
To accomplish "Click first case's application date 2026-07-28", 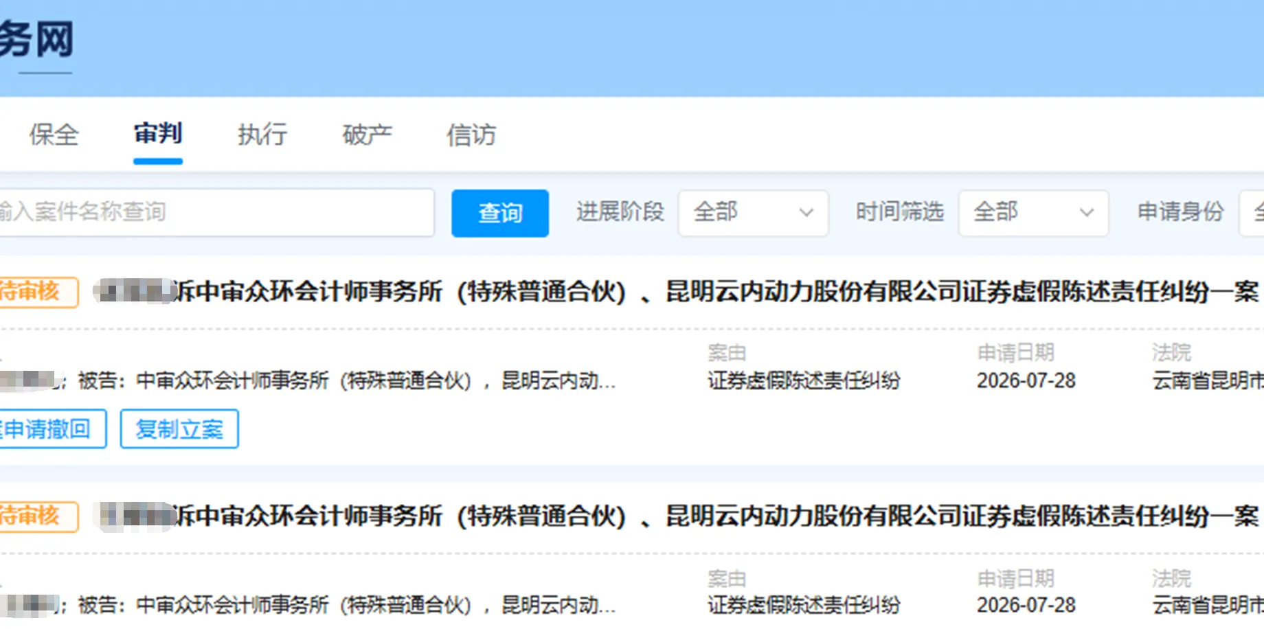I will (1026, 380).
